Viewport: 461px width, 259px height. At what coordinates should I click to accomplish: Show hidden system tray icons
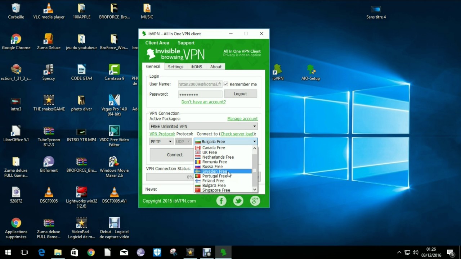[x=399, y=253]
